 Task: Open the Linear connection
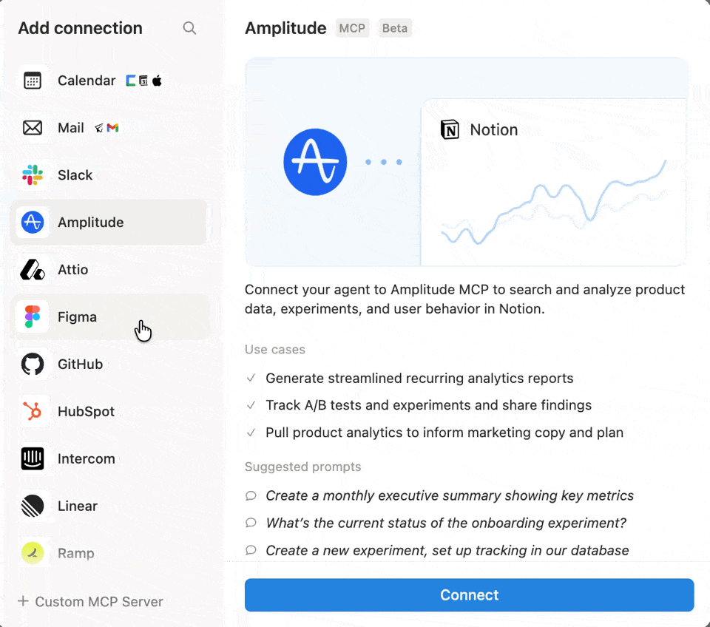pyautogui.click(x=77, y=506)
